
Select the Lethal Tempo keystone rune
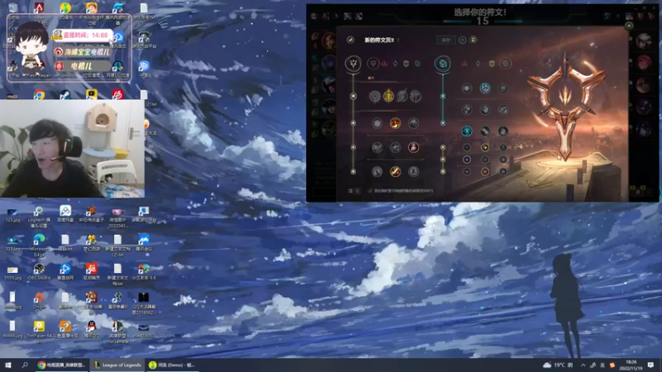[388, 96]
